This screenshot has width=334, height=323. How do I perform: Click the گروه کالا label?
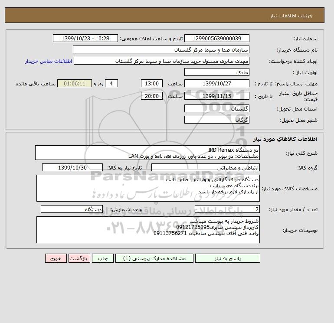308,168
